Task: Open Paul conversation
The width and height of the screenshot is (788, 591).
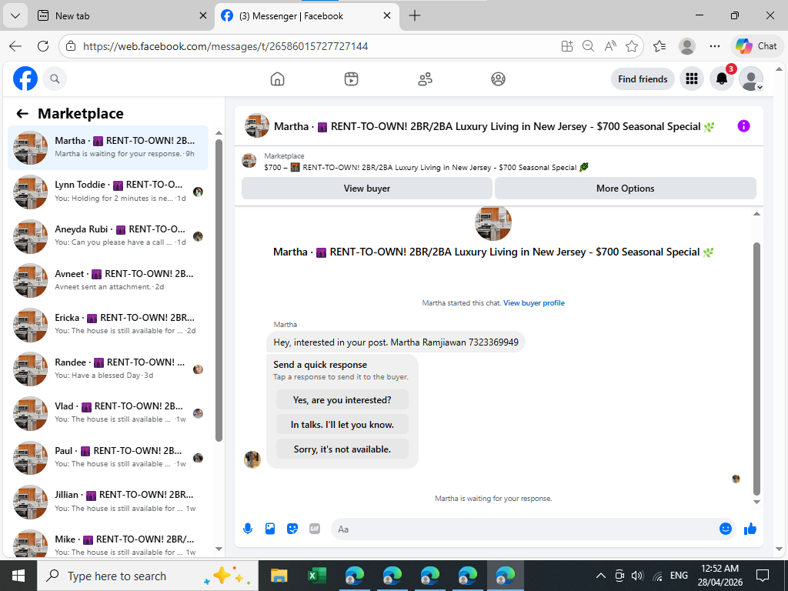Action: pos(108,457)
